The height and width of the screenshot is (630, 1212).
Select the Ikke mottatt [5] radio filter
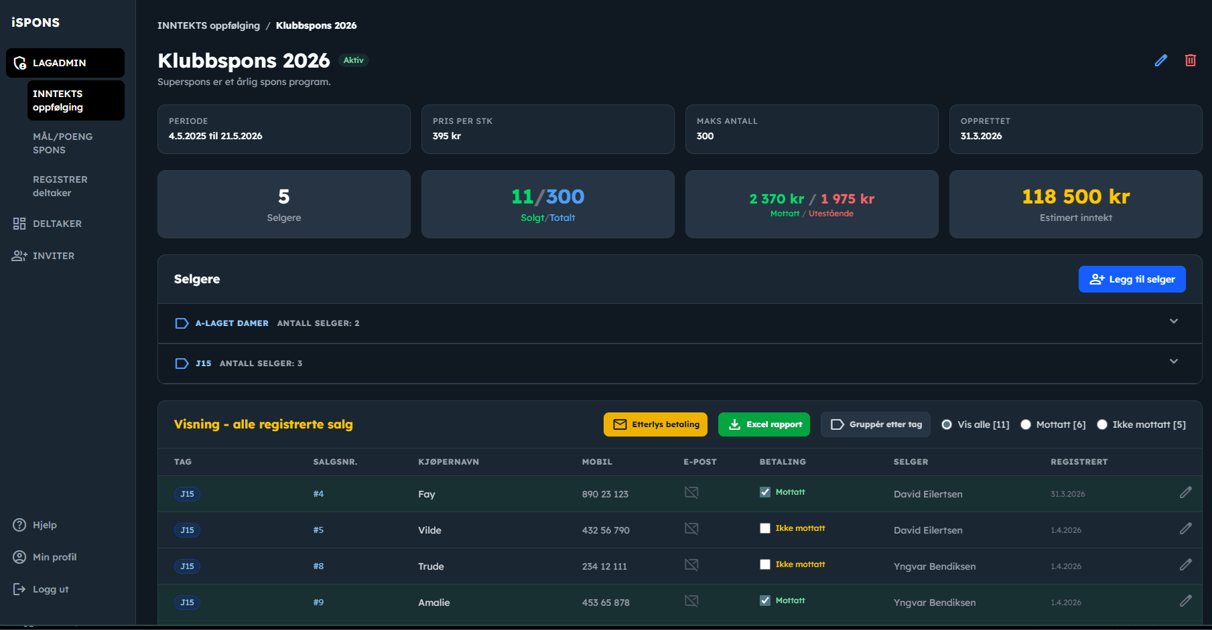tap(1102, 424)
